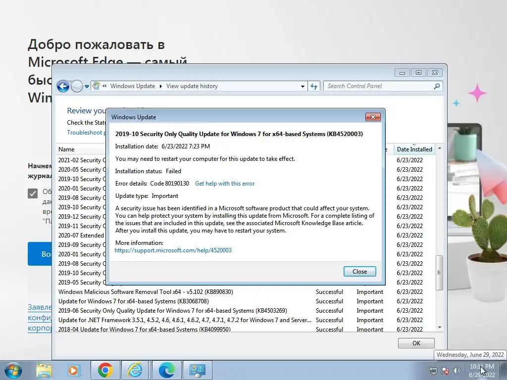The width and height of the screenshot is (507, 380).
Task: Select View update history breadcrumb
Action: coord(192,86)
